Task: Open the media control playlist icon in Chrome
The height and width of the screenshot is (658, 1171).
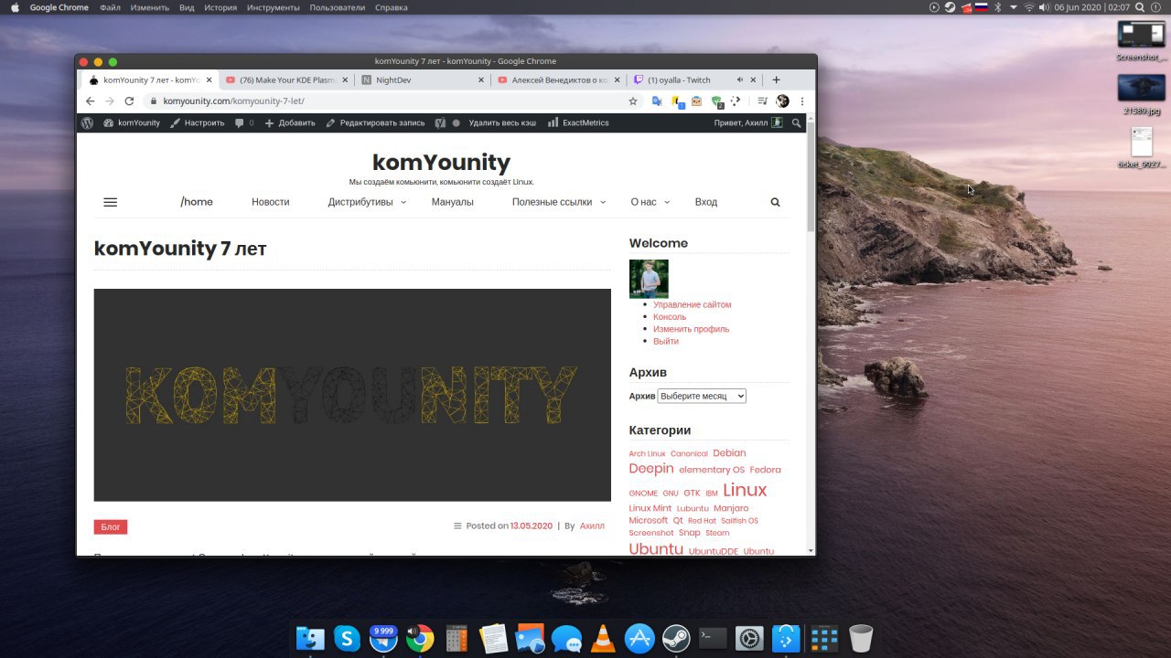Action: [763, 101]
